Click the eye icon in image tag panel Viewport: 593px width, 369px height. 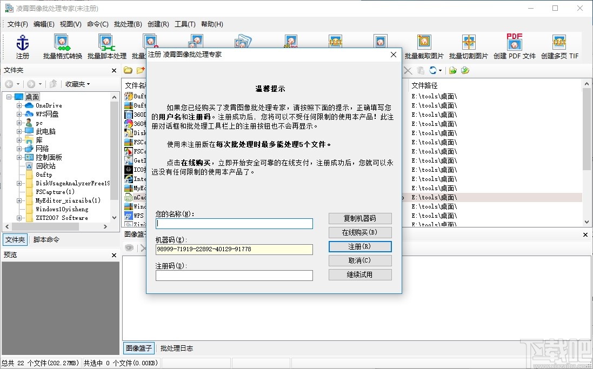(x=129, y=248)
